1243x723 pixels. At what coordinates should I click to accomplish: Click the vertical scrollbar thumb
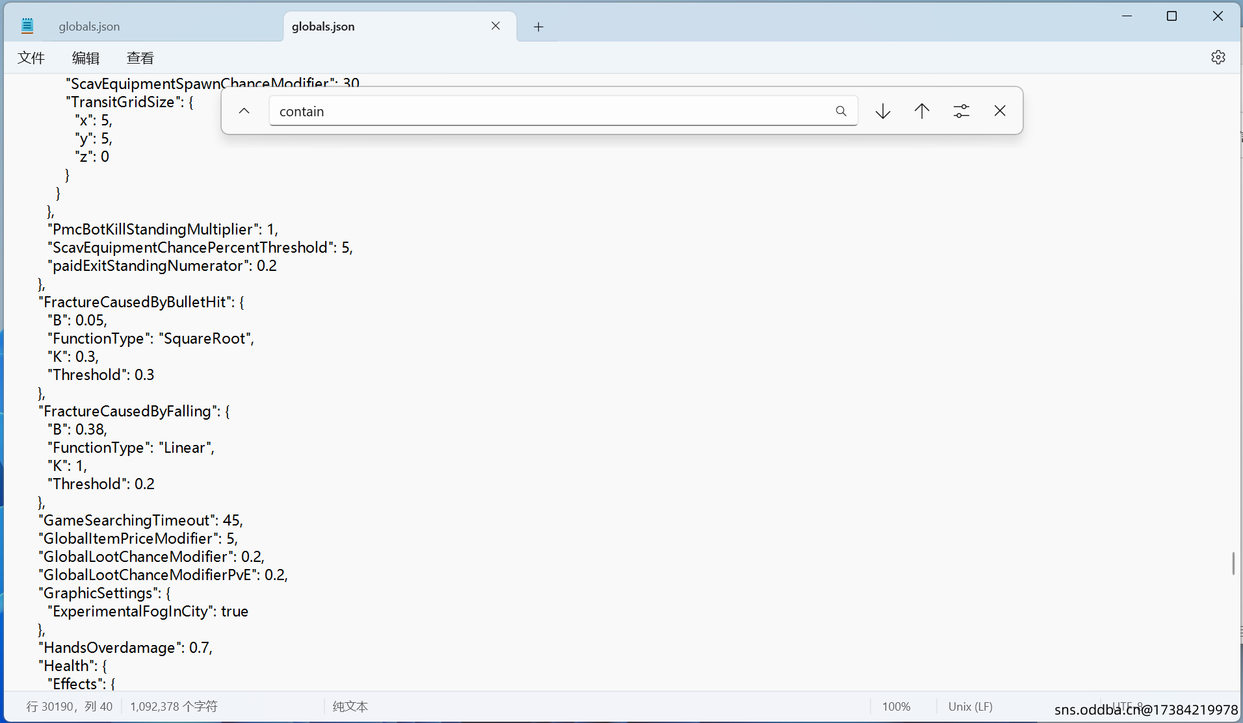coord(1233,563)
